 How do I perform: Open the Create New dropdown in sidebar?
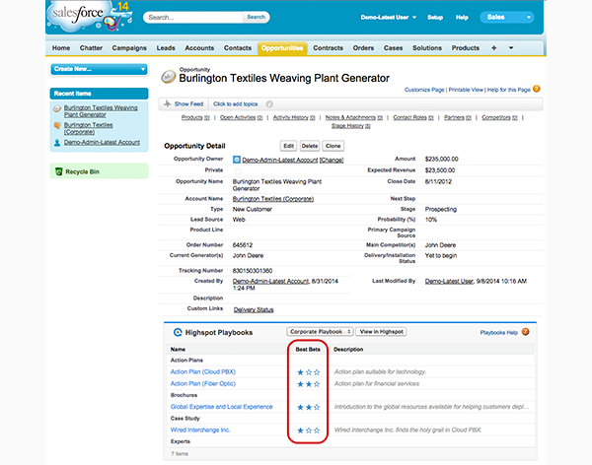coord(99,69)
